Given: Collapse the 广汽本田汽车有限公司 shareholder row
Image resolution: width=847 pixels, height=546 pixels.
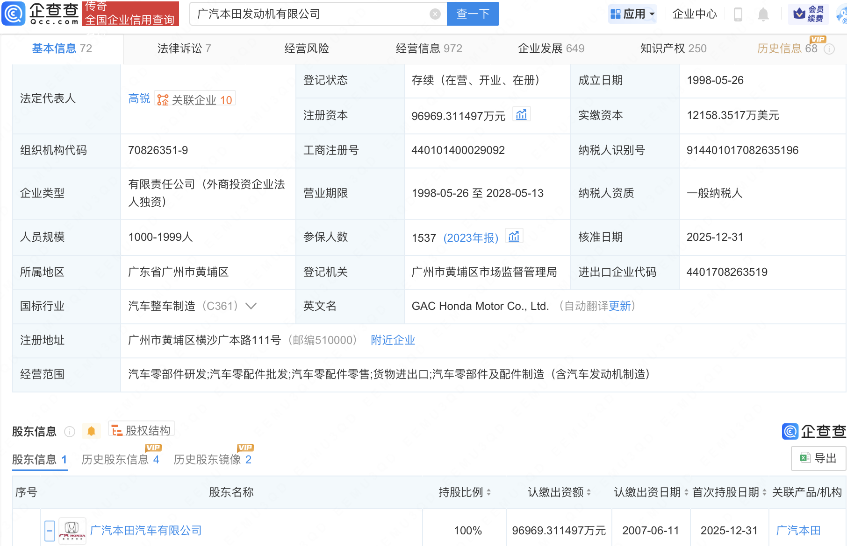Looking at the screenshot, I should coord(50,531).
